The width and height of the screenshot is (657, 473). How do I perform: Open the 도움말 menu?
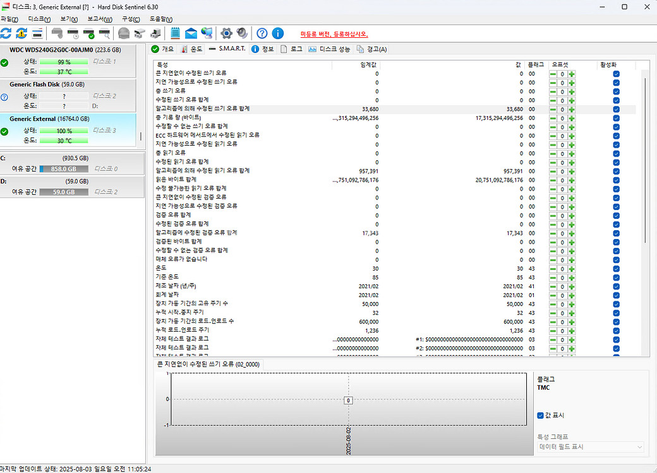[x=161, y=20]
